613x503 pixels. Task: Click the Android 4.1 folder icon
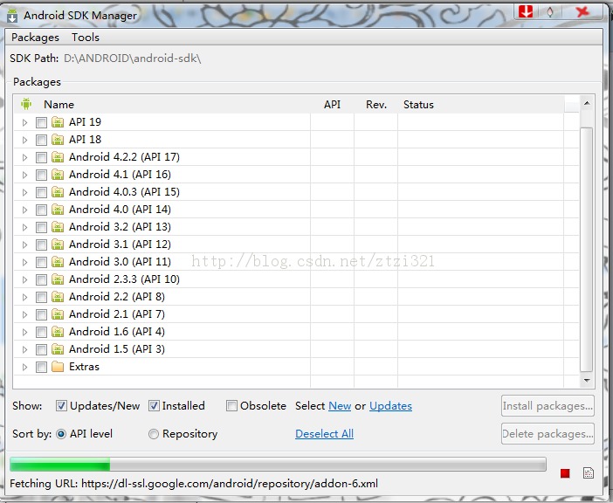[x=58, y=175]
